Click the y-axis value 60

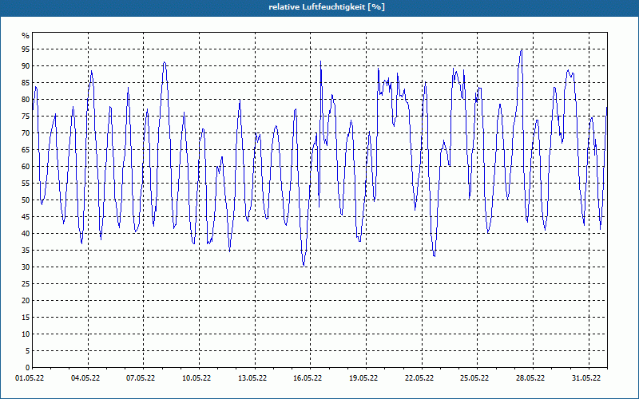pos(26,167)
